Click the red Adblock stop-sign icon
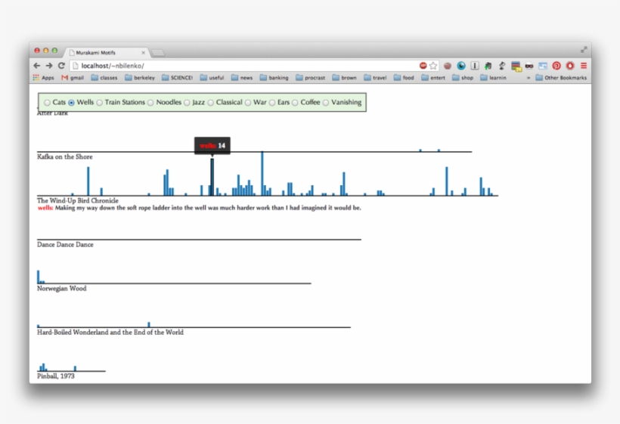Screen dimensions: 620x424 tap(423, 66)
